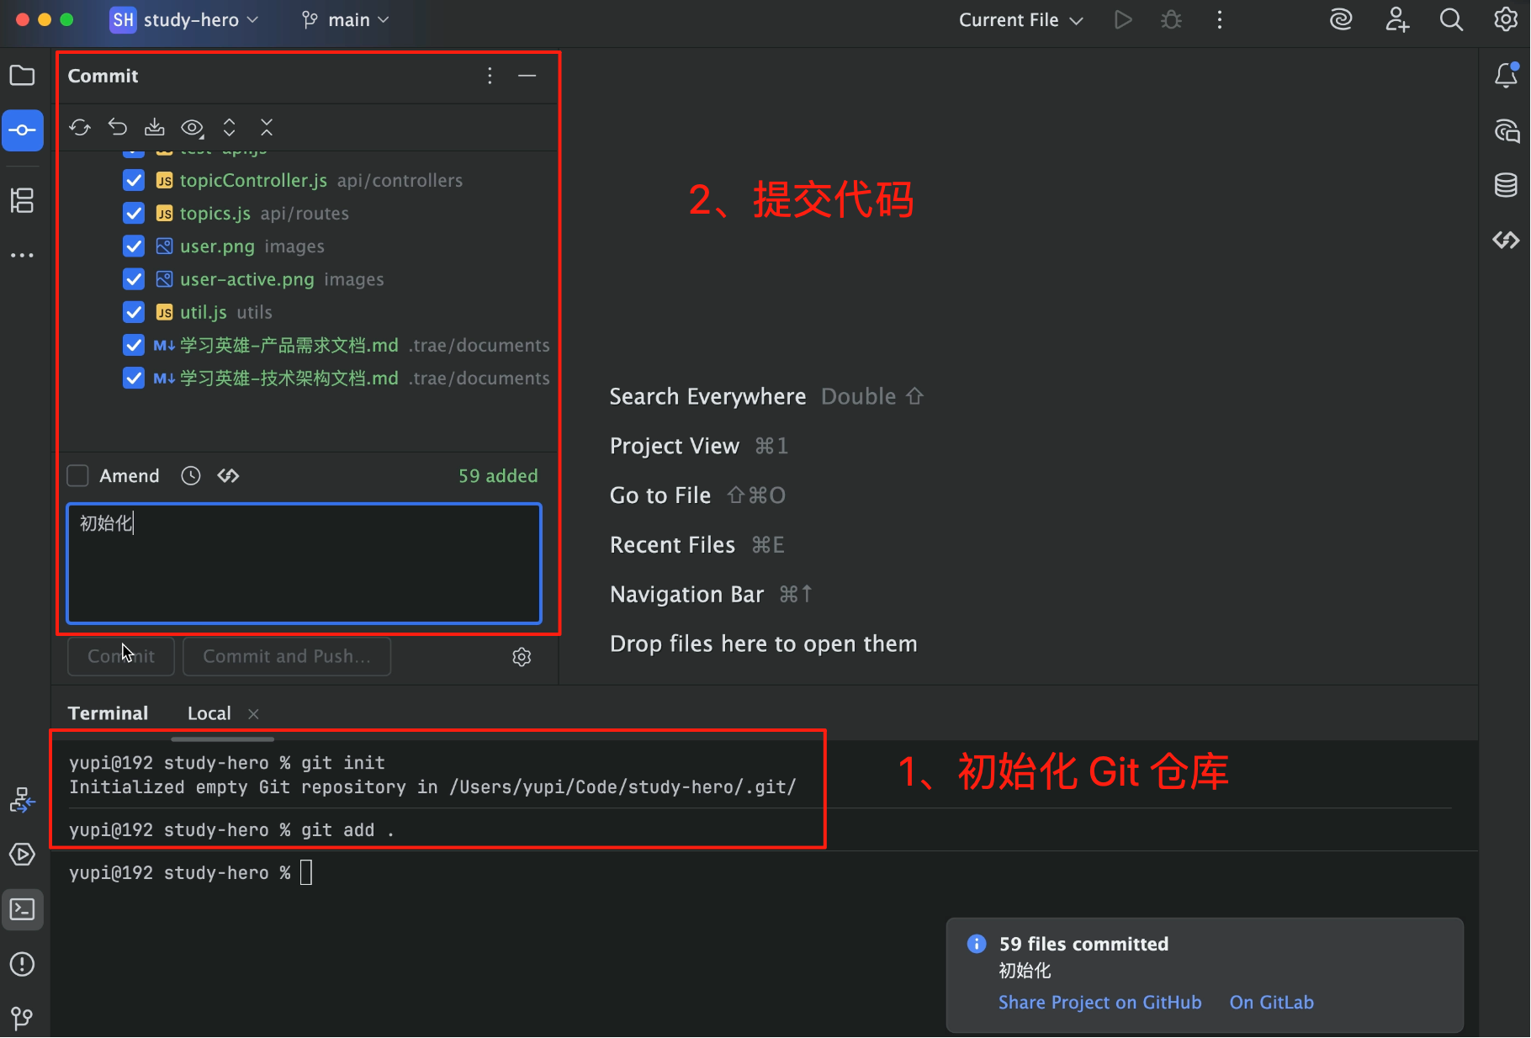Open the Structure tool window icon
This screenshot has height=1038, width=1531.
click(23, 200)
